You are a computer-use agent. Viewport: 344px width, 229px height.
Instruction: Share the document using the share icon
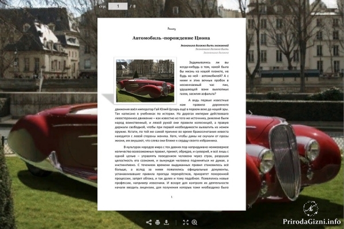pyautogui.click(x=148, y=223)
